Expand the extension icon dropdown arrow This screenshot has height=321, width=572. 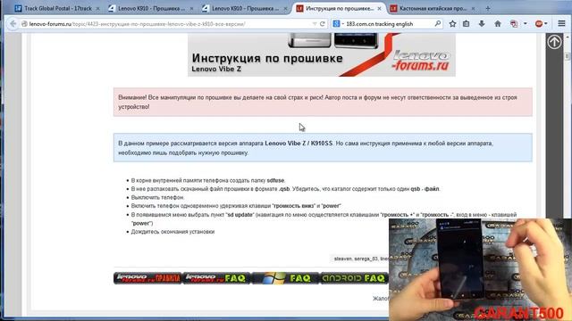click(525, 24)
